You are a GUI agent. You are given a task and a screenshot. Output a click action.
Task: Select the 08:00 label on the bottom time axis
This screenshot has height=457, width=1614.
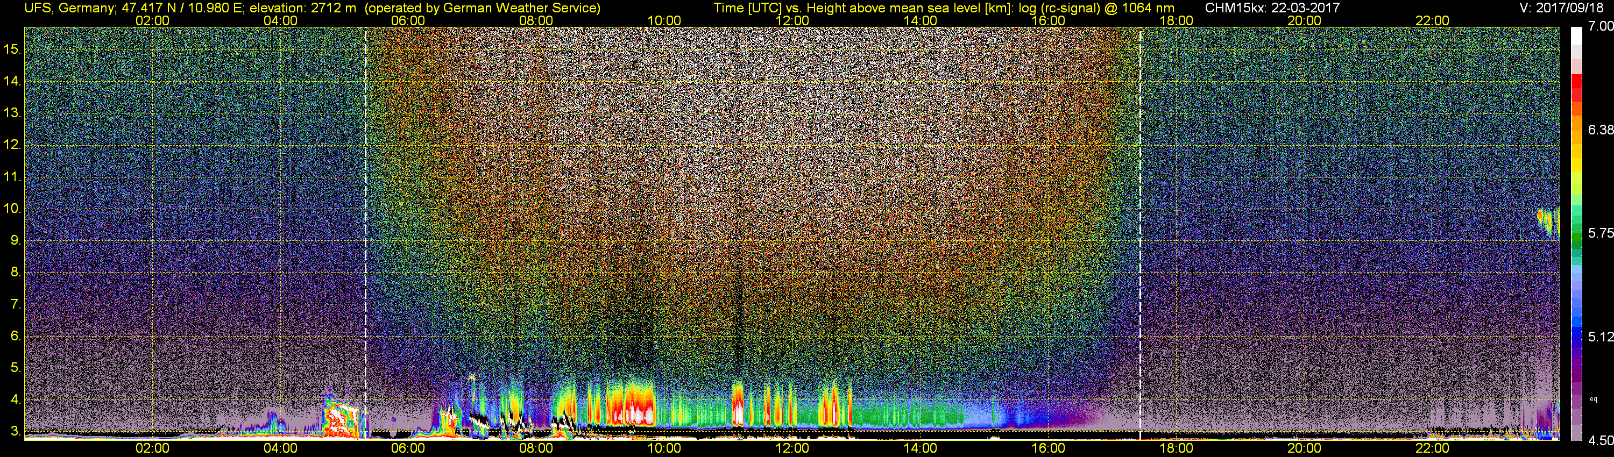(x=536, y=448)
